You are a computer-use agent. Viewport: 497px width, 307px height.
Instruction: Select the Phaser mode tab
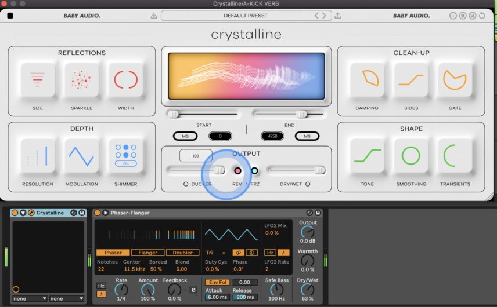click(x=113, y=253)
